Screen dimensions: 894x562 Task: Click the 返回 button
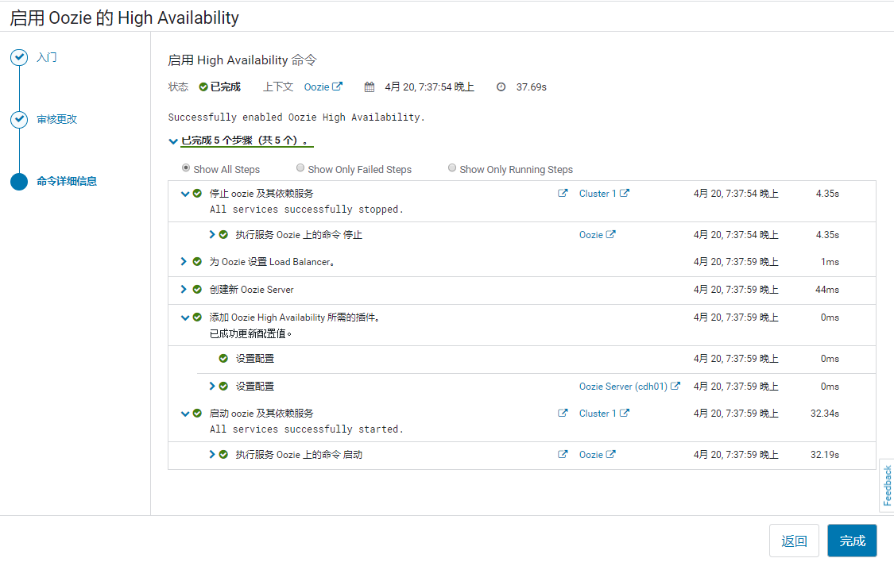tap(794, 541)
